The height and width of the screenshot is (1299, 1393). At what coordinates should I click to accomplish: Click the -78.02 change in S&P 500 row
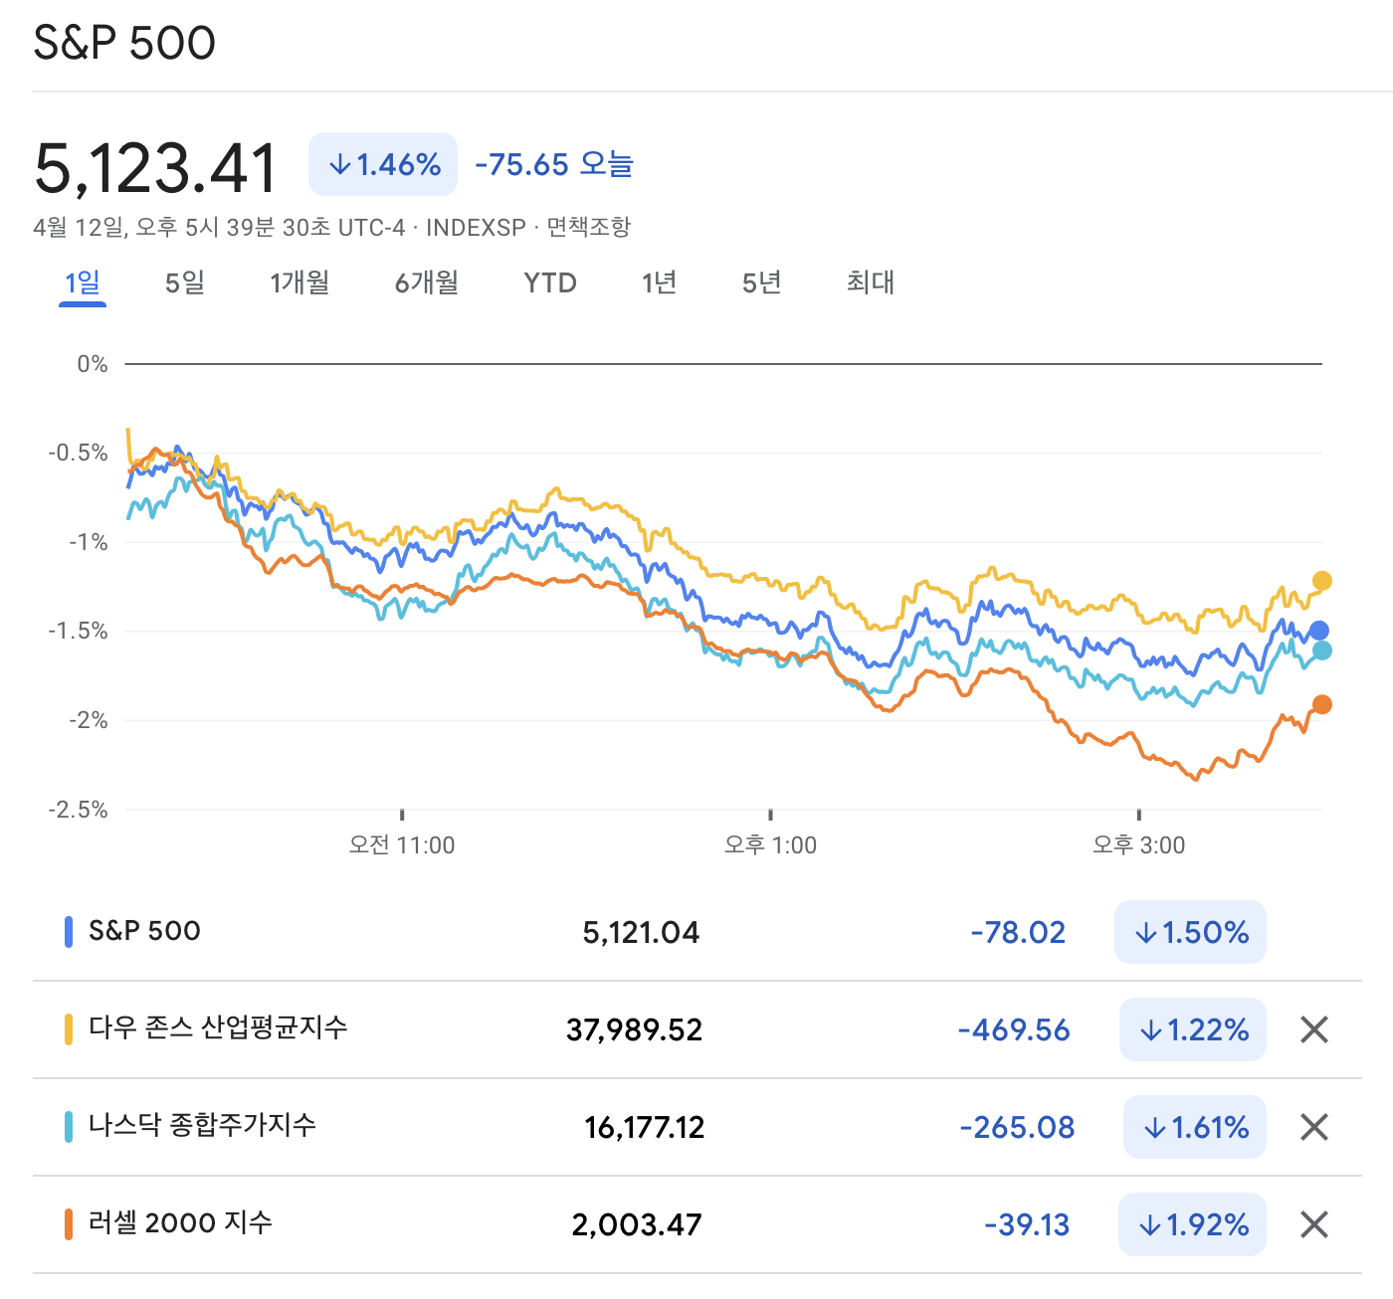click(1018, 932)
